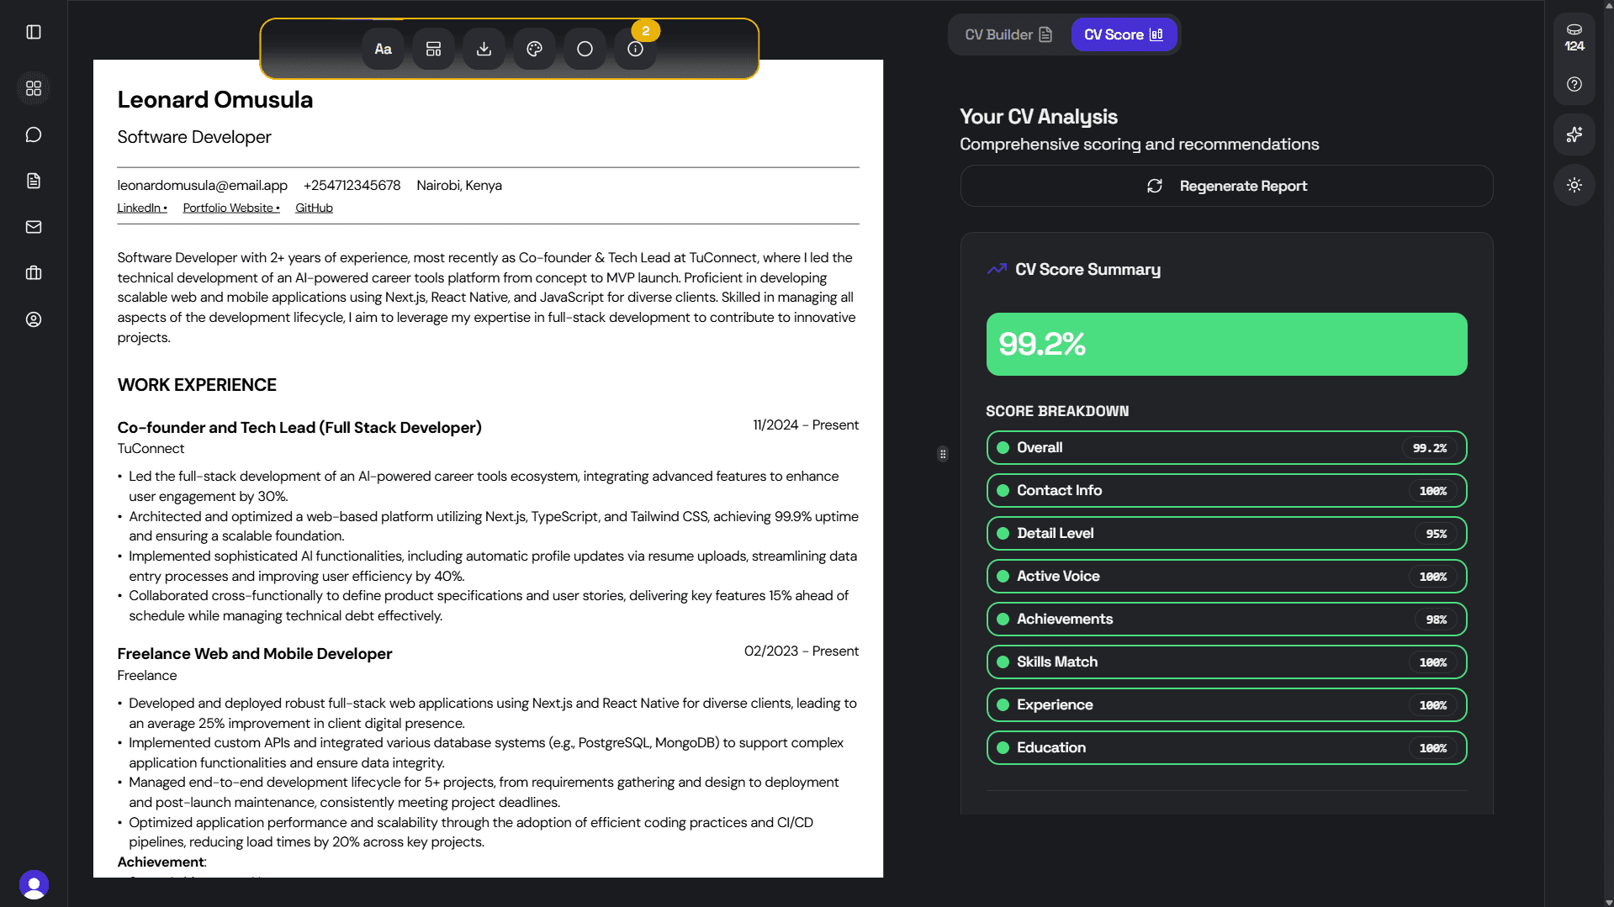Expand the Skills Match score row
The width and height of the screenshot is (1614, 907).
pyautogui.click(x=1226, y=662)
